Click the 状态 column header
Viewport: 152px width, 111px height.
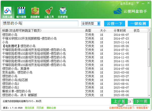140,31
